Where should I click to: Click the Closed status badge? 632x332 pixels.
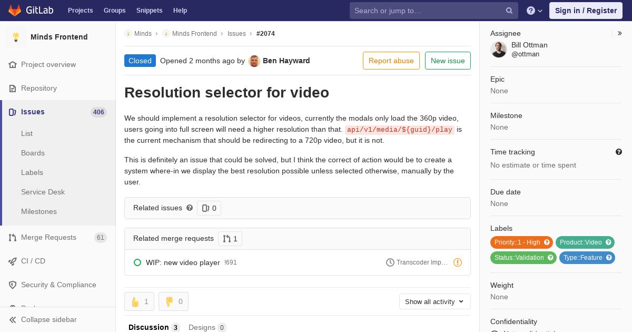coord(140,61)
